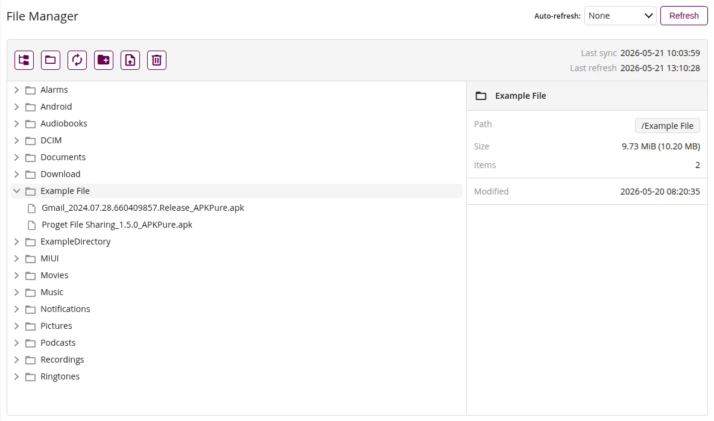The image size is (714, 421).
Task: Expand the Documents folder chevron
Action: (x=16, y=157)
